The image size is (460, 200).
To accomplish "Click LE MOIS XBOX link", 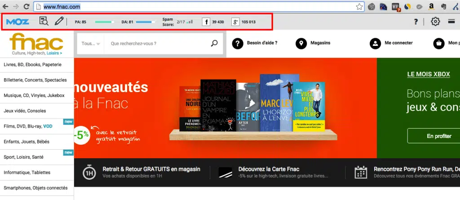I will (429, 74).
